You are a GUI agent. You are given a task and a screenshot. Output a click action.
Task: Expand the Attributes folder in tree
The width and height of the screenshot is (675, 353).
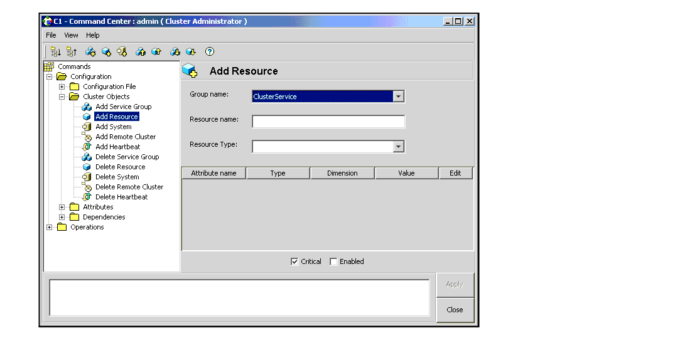click(62, 207)
